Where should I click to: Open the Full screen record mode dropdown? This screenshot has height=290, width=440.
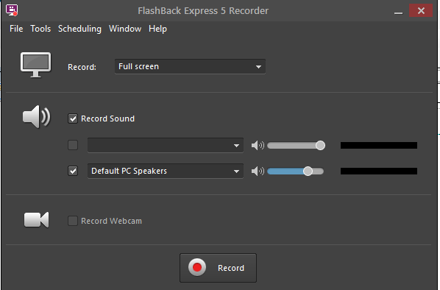coord(190,66)
